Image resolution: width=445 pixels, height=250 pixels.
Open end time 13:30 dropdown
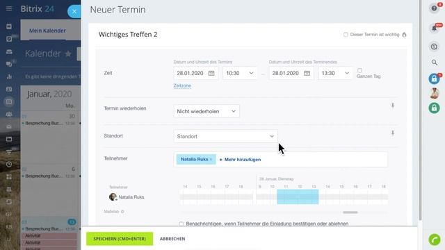(335, 73)
